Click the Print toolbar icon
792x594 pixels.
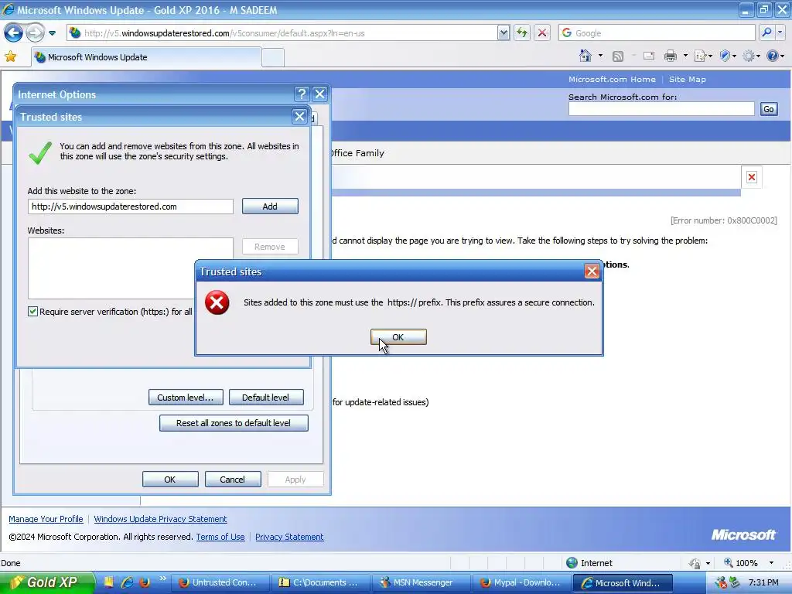tap(671, 56)
